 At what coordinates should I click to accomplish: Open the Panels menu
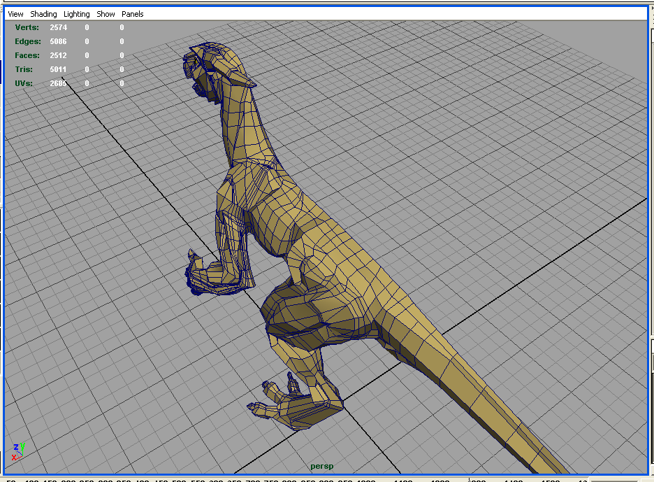coord(132,14)
